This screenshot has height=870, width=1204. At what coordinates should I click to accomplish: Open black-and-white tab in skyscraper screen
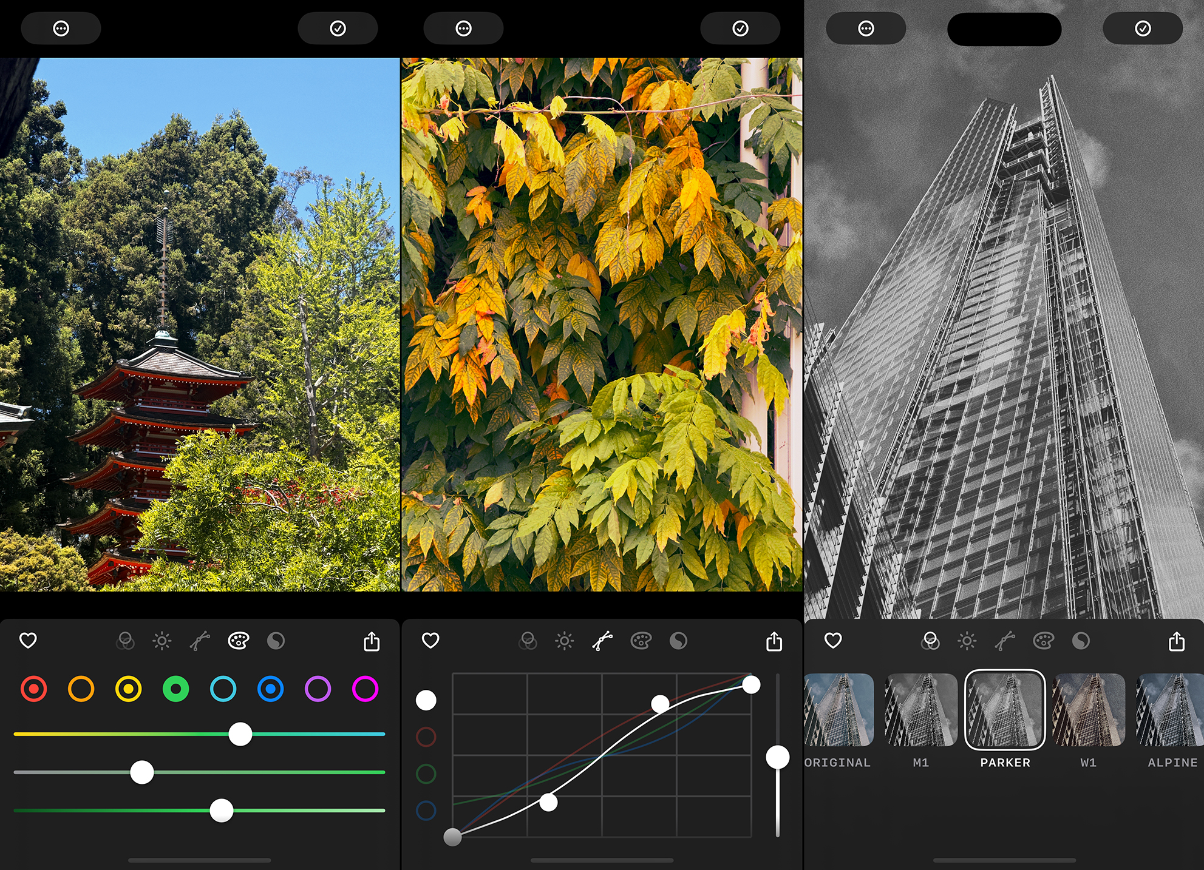point(1081,641)
